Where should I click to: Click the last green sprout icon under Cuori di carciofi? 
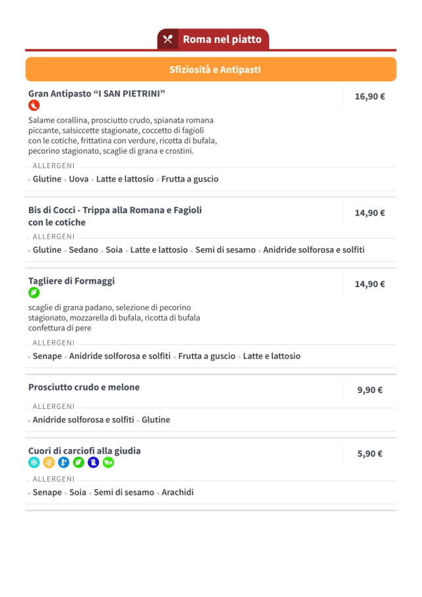[108, 463]
